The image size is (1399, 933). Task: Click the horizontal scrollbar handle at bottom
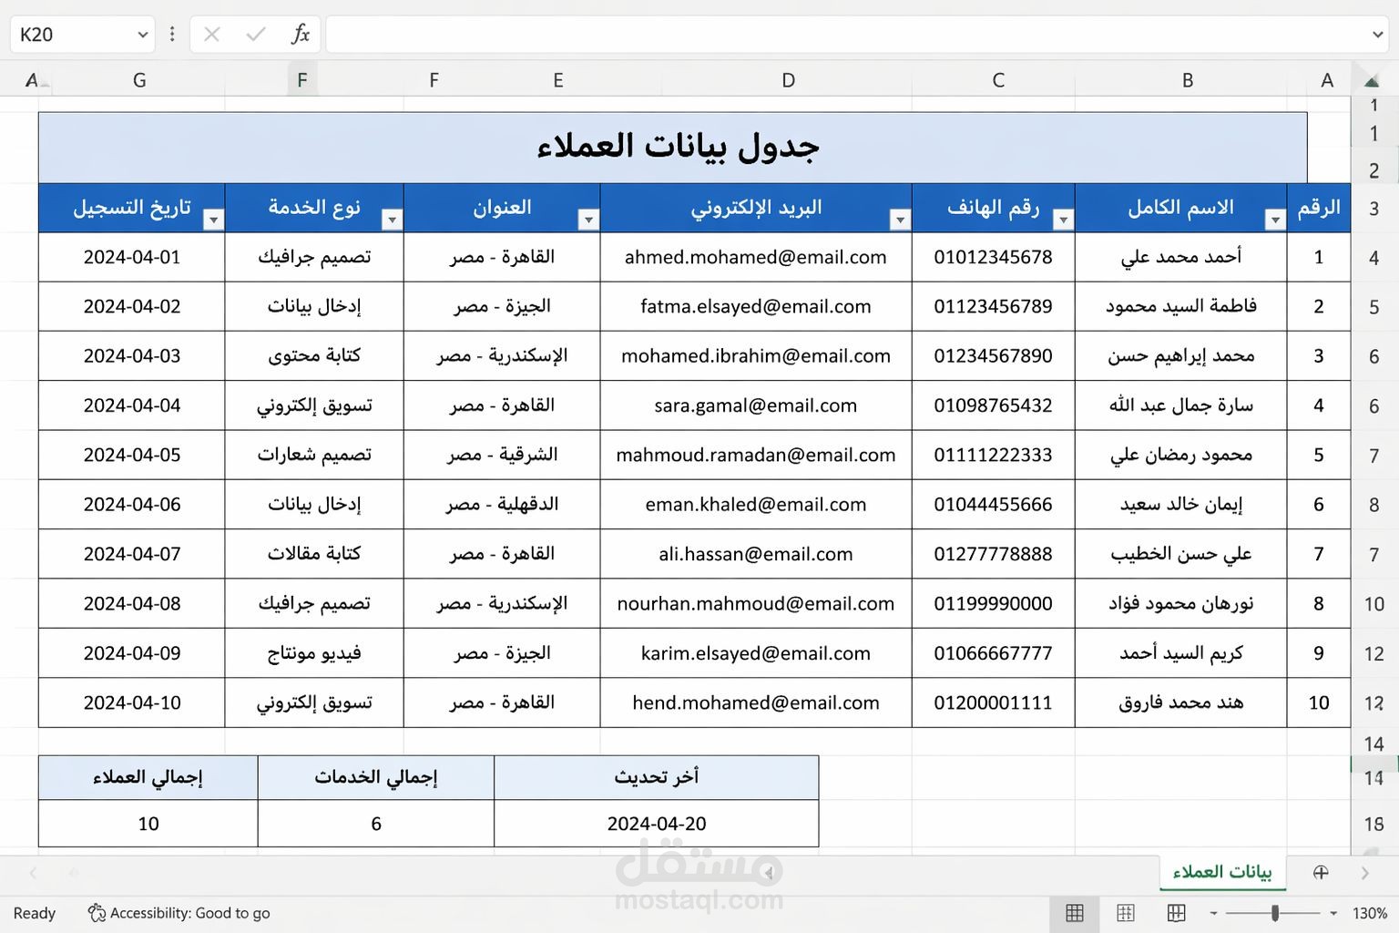pos(769,873)
